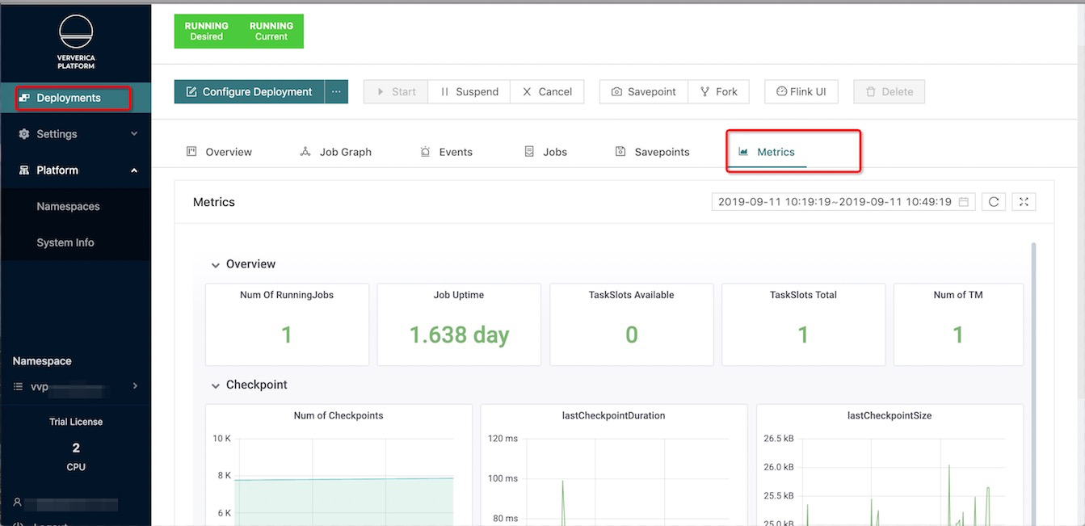Screen dimensions: 1085x526
Task: Open the more actions ellipsis menu
Action: (336, 91)
